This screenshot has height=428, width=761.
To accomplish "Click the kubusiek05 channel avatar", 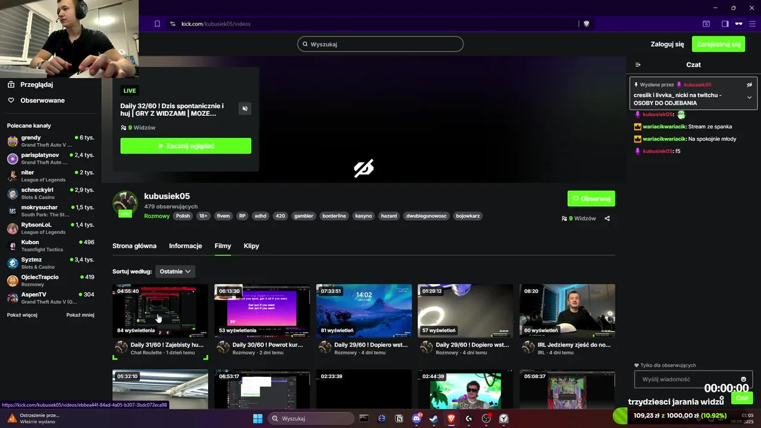I will (x=125, y=203).
